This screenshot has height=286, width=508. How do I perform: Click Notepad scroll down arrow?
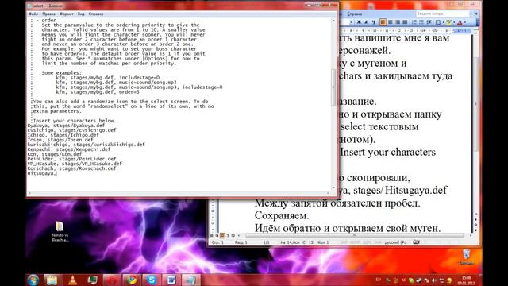click(333, 187)
